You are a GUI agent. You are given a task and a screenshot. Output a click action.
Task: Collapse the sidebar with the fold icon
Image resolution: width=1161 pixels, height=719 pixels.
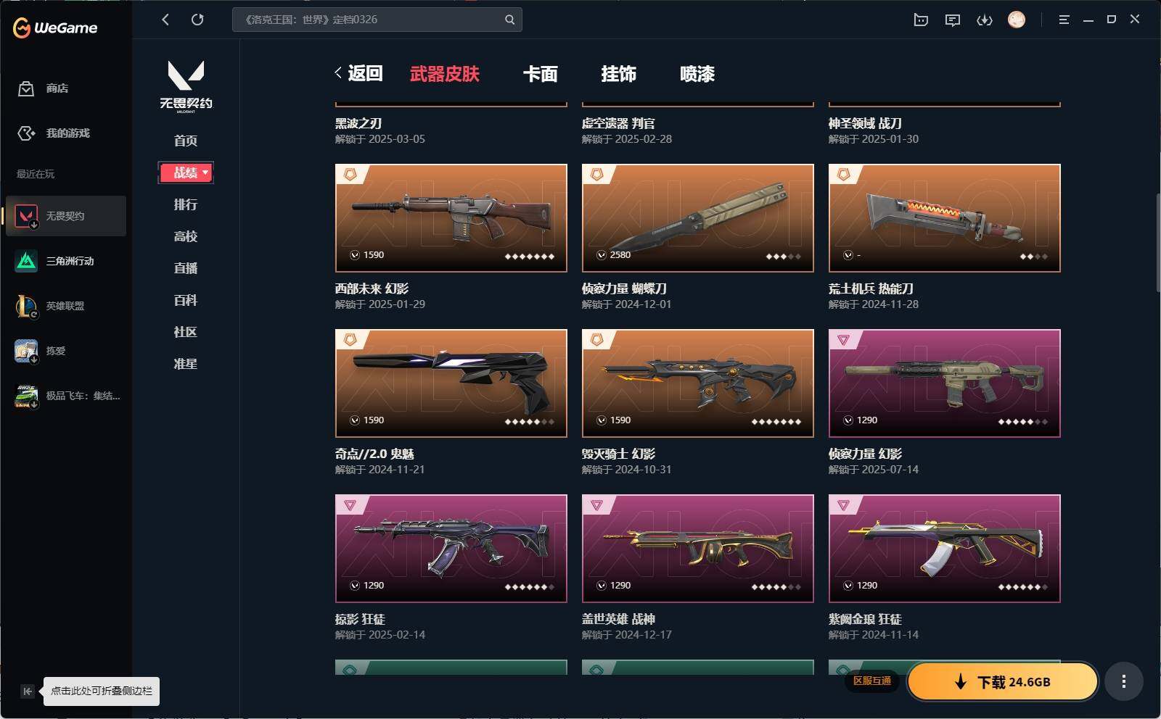pos(27,691)
